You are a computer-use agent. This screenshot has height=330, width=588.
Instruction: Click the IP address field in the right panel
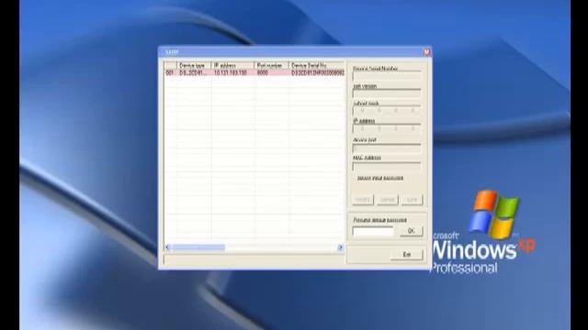pos(387,128)
